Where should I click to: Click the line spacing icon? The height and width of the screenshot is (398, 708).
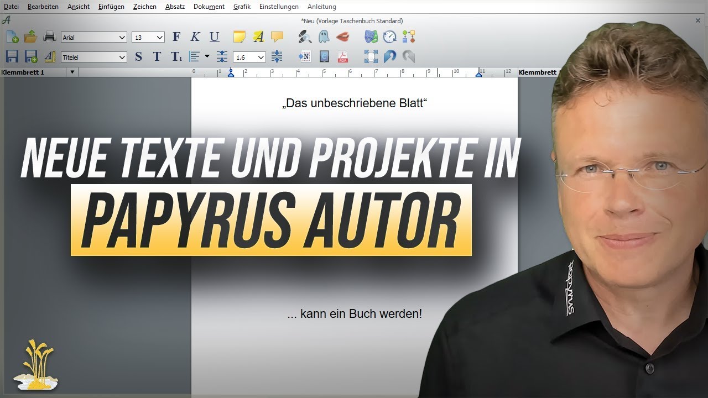point(222,56)
